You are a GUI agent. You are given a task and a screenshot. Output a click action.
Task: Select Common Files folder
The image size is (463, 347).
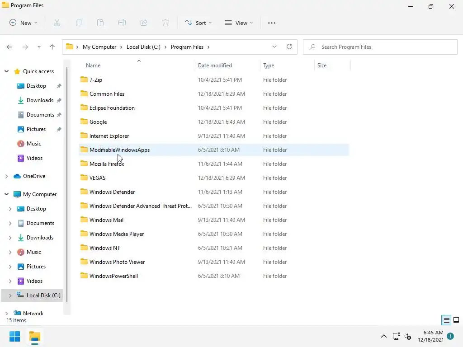107,94
